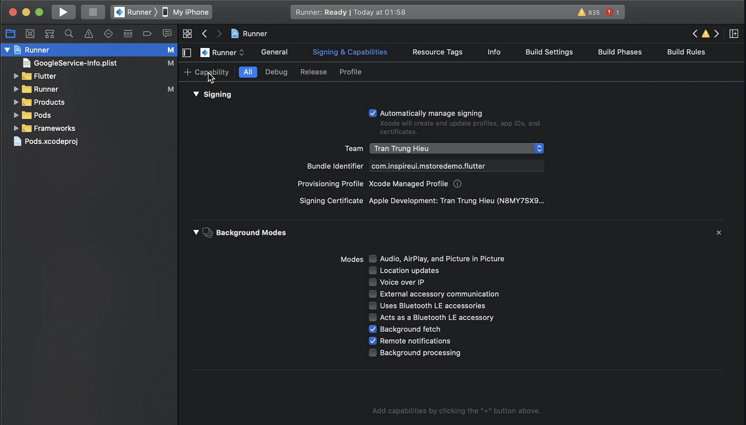Open the Team dropdown

457,149
